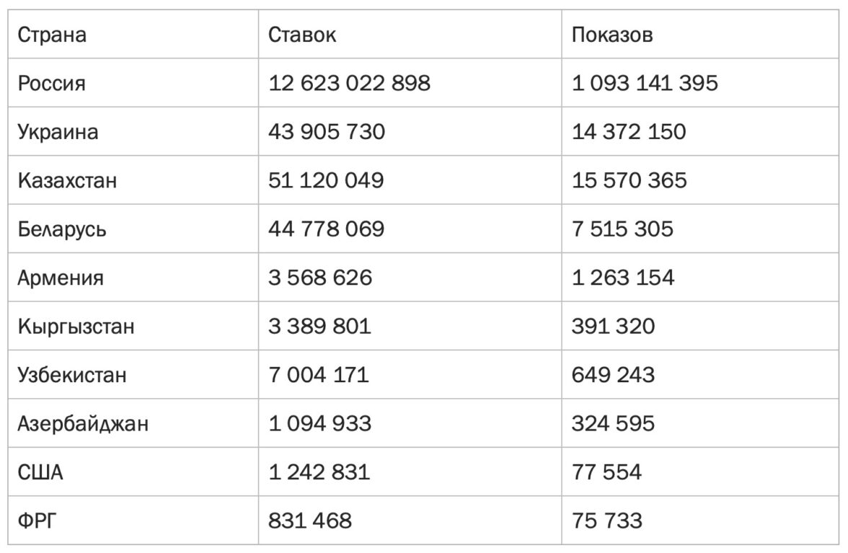
Task: Select the Кыргызстан row label
Action: [x=76, y=326]
